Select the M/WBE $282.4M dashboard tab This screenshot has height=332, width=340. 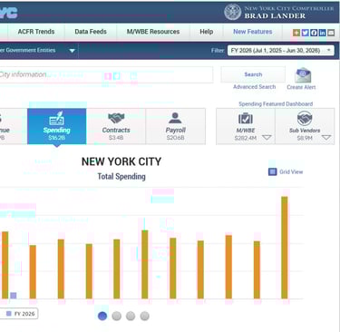coord(246,126)
